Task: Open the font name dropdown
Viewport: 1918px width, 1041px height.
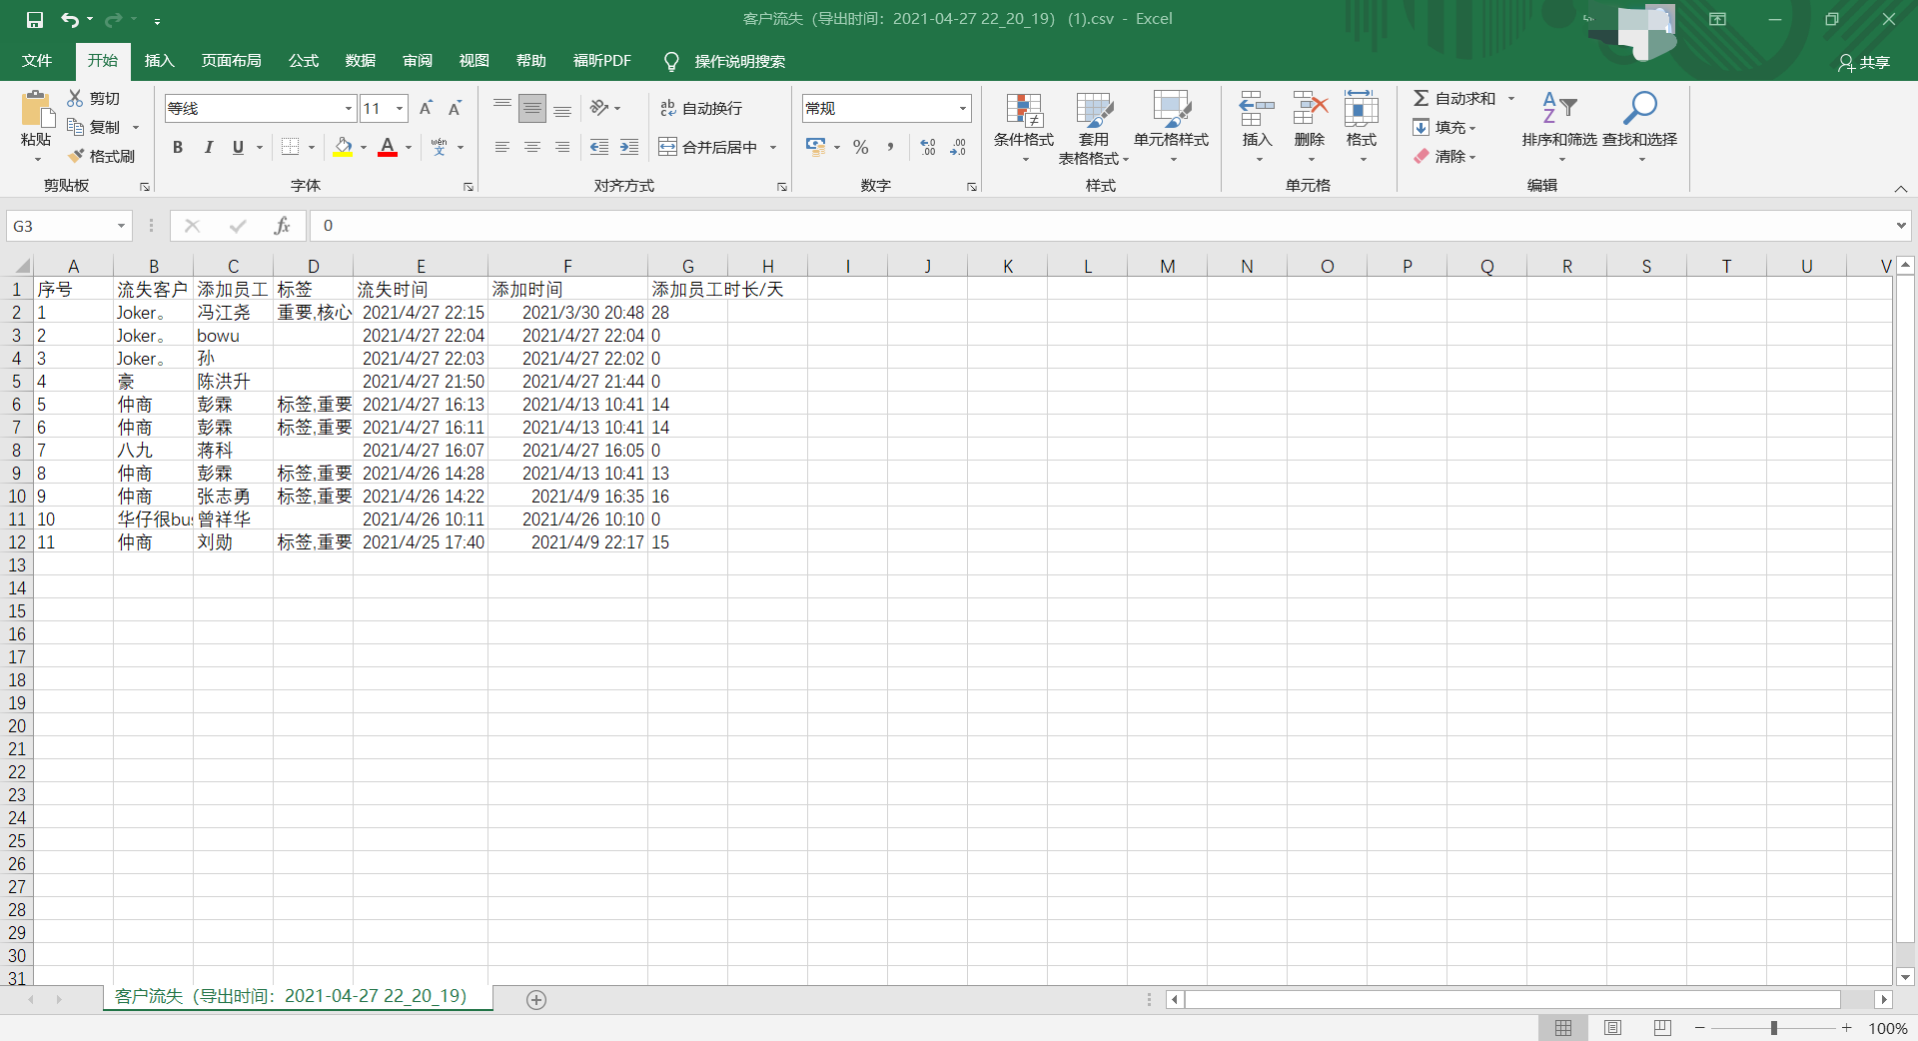Action: tap(349, 108)
